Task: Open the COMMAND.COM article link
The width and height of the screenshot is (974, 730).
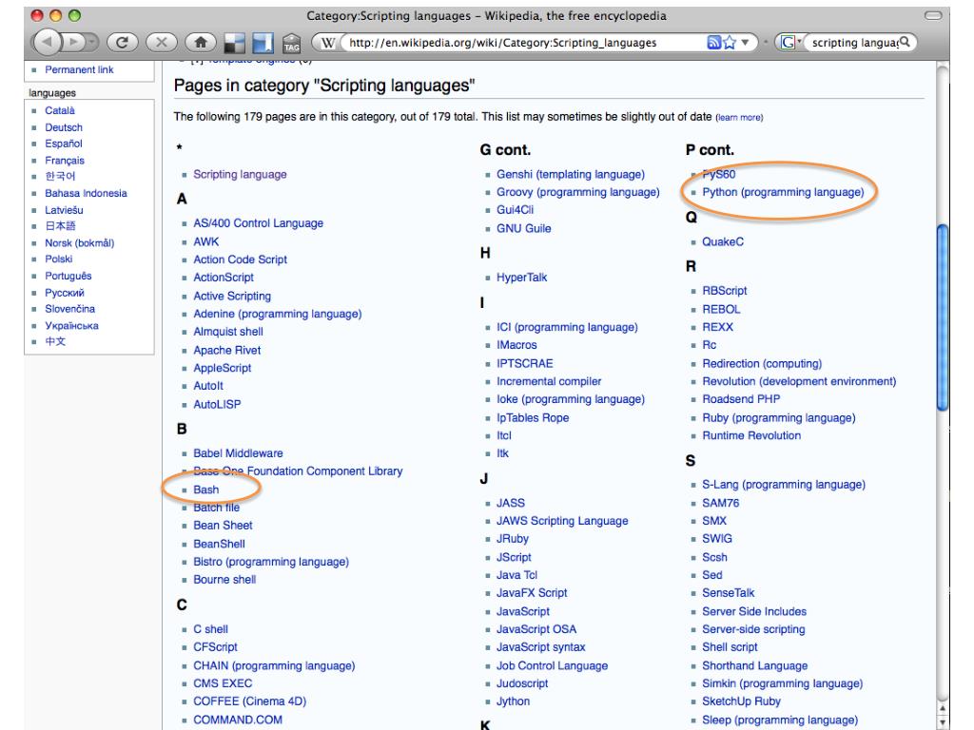Action: (238, 720)
